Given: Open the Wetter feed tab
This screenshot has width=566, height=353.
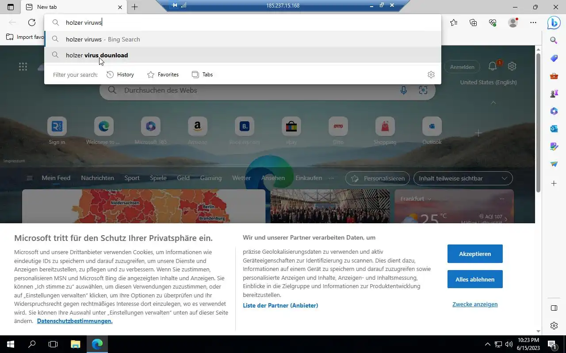Looking at the screenshot, I should click(241, 178).
